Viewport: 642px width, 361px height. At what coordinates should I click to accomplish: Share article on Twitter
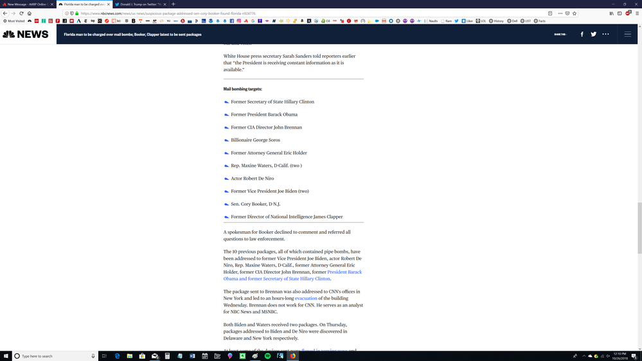coord(593,35)
